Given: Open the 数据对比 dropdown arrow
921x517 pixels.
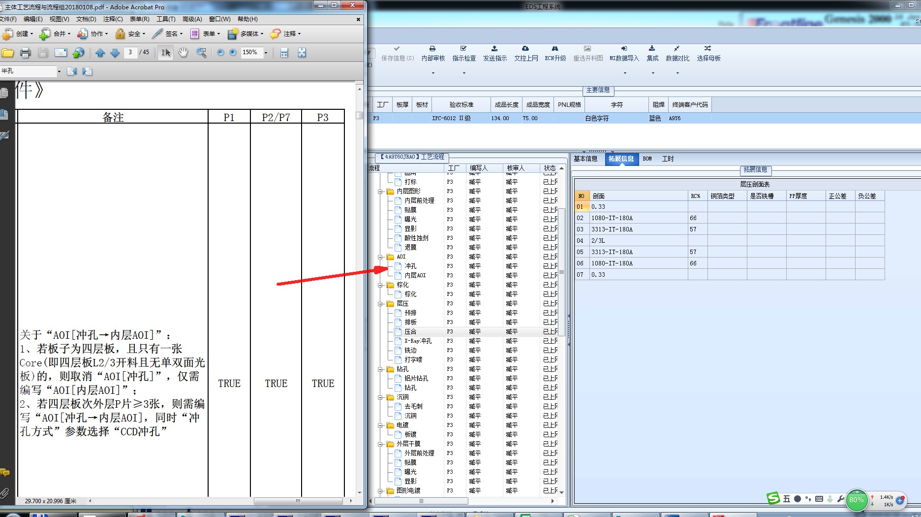Looking at the screenshot, I should tap(677, 73).
